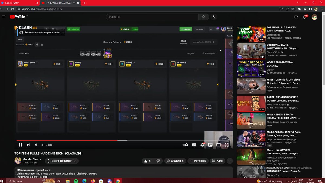
Task: Switch to the miniplayer
Action: click(210, 145)
